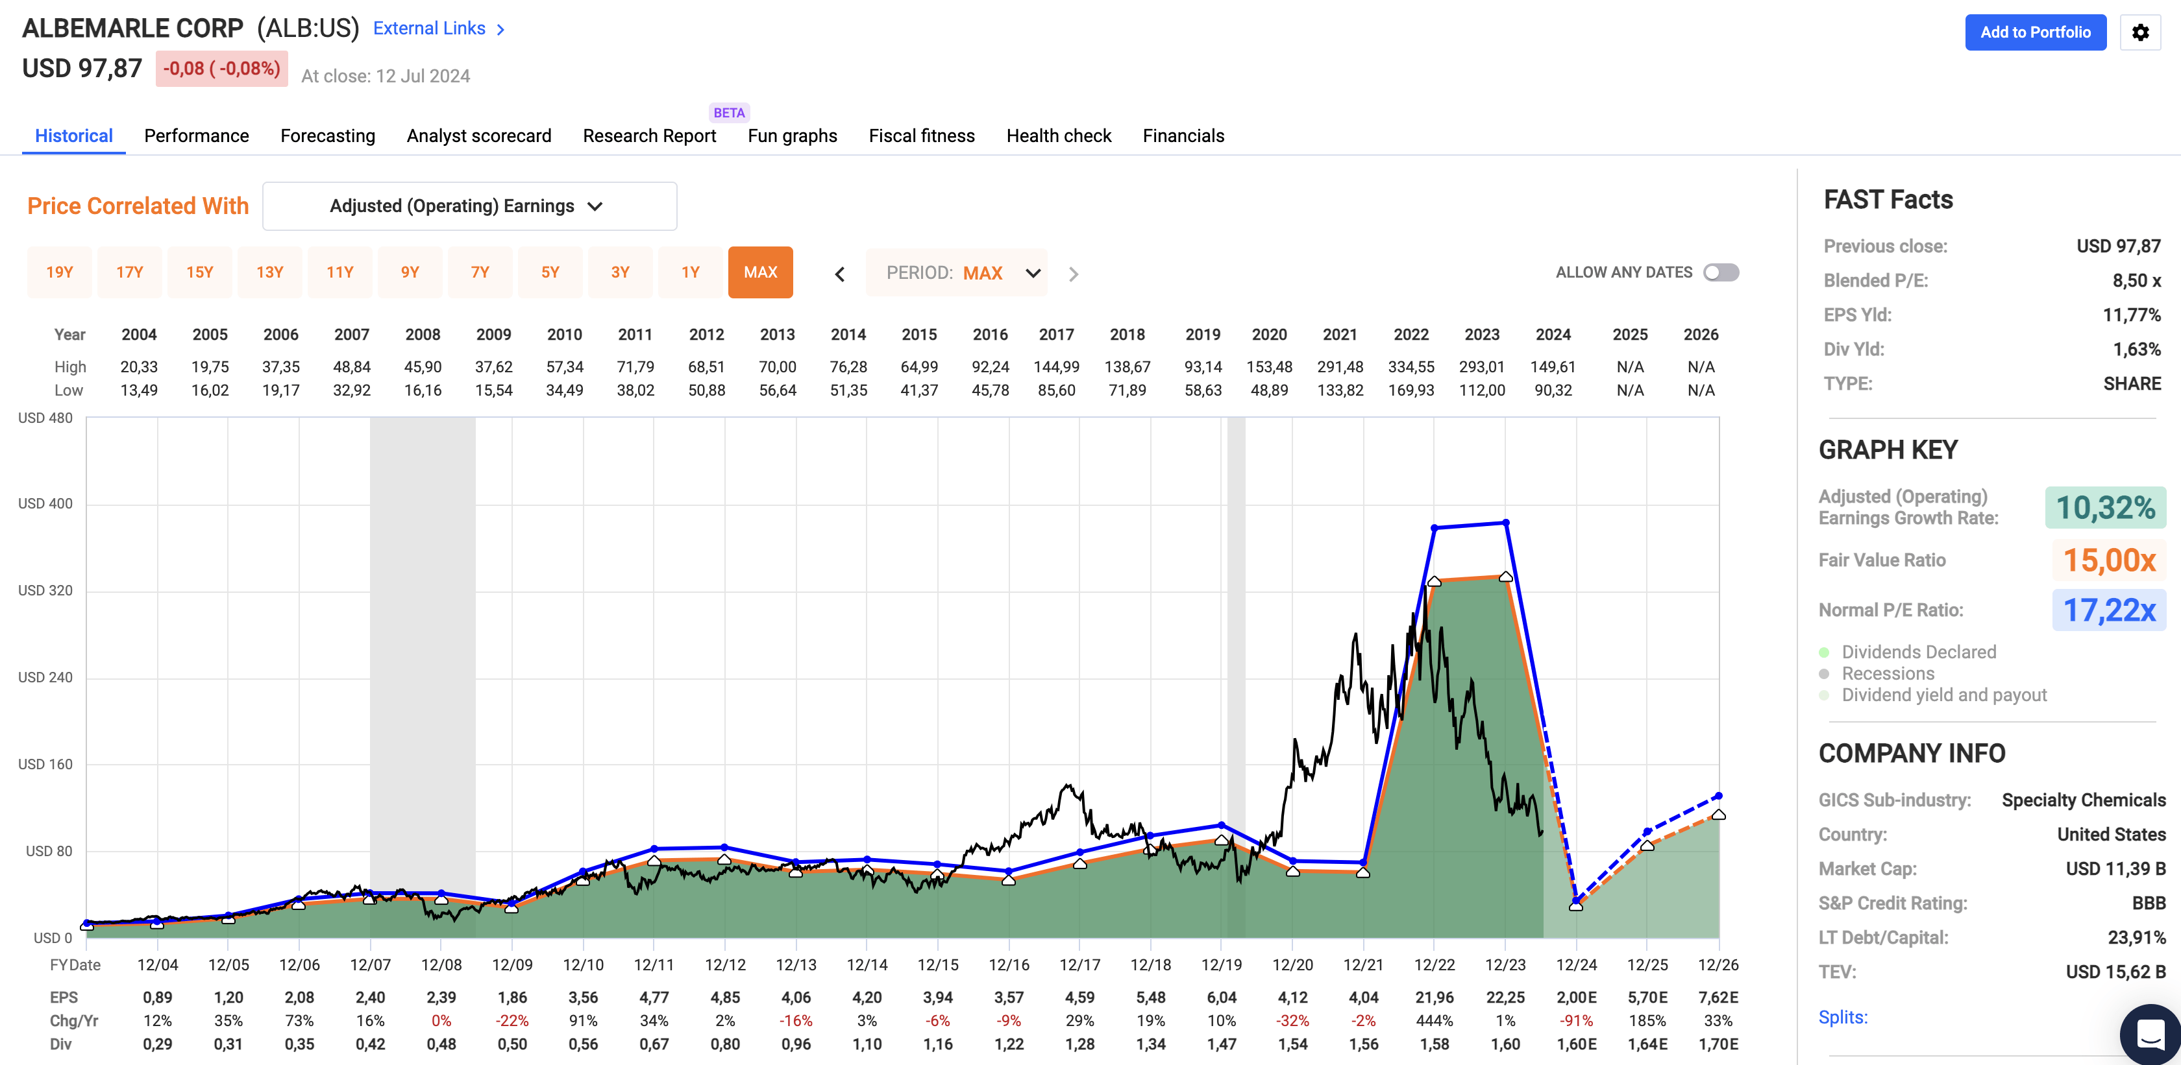Click the previous period left arrow
Screen dimensions: 2181x1065
pos(839,274)
